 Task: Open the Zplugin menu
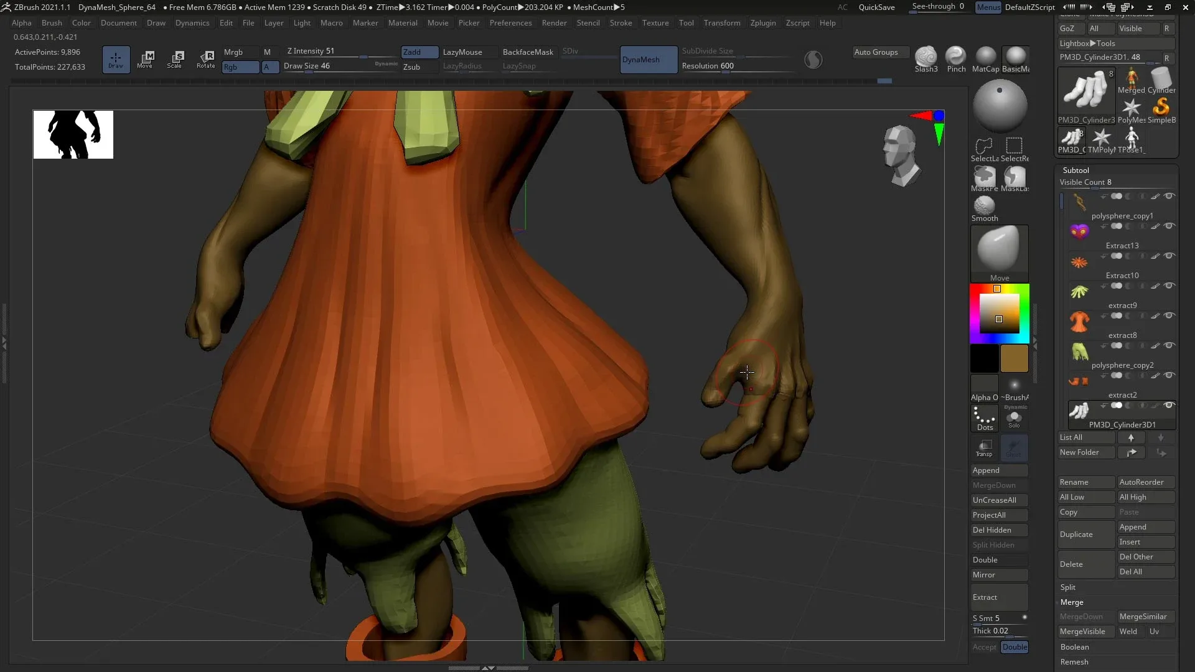(x=763, y=23)
